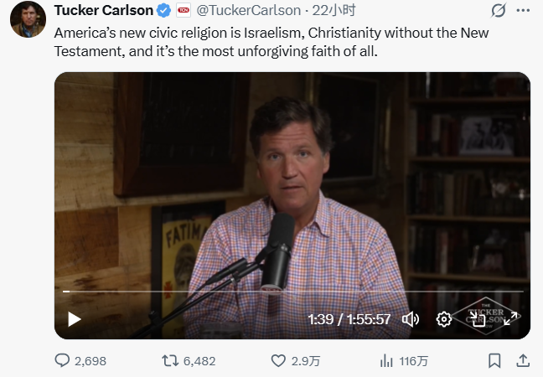Image resolution: width=543 pixels, height=377 pixels.
Task: Open the Tucker Carlson display name link
Action: coord(103,11)
